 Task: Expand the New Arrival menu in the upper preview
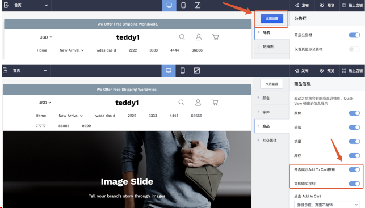point(72,50)
